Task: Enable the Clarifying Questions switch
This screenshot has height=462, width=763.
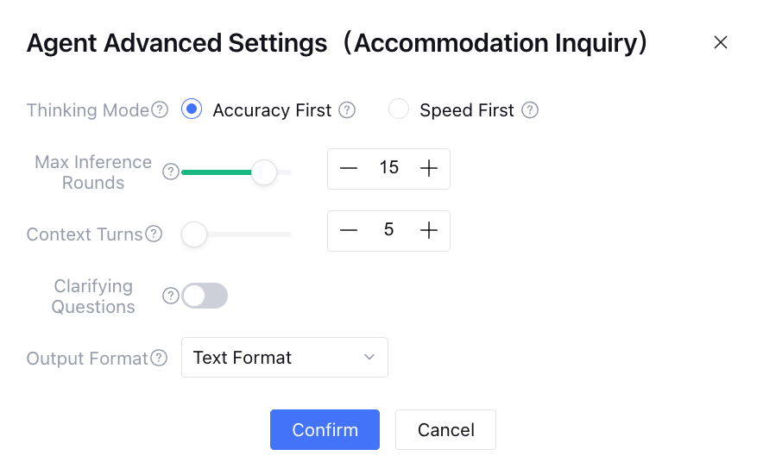Action: pos(205,296)
